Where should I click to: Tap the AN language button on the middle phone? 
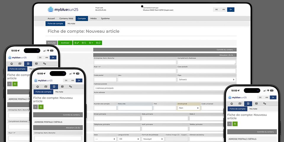(x=73, y=80)
